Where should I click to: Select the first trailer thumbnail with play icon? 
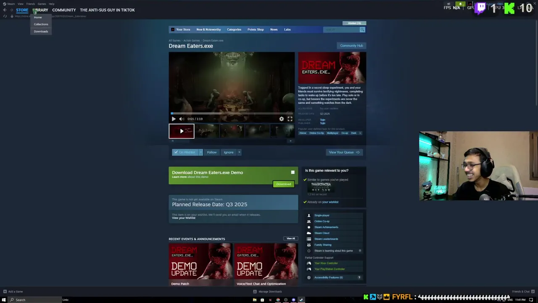click(x=182, y=131)
